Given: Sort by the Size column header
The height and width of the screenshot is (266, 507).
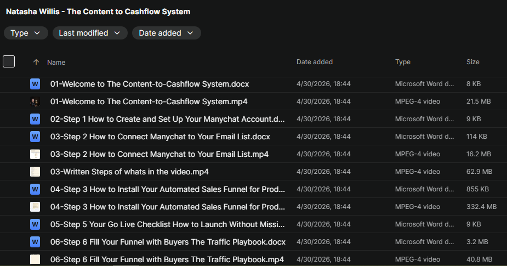Looking at the screenshot, I should point(472,62).
